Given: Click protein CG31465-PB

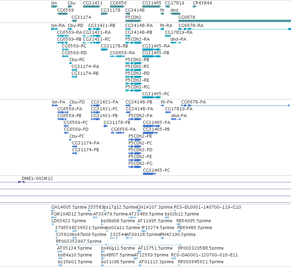Looking at the screenshot, I should 150,133.
